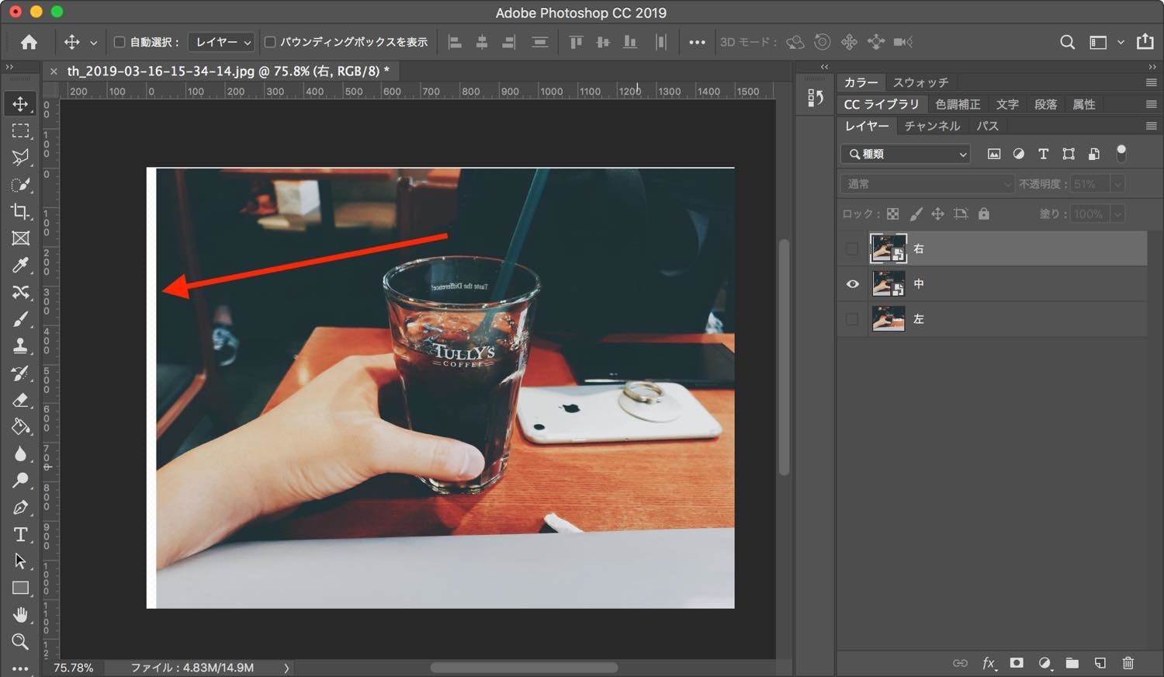
Task: Open the 色調補正 panel tab
Action: pos(958,104)
